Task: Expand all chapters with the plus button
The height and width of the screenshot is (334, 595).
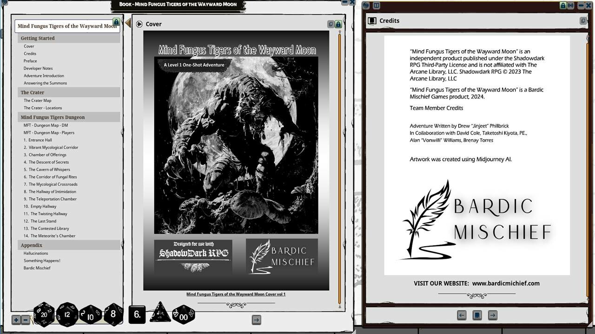Action: click(x=16, y=320)
